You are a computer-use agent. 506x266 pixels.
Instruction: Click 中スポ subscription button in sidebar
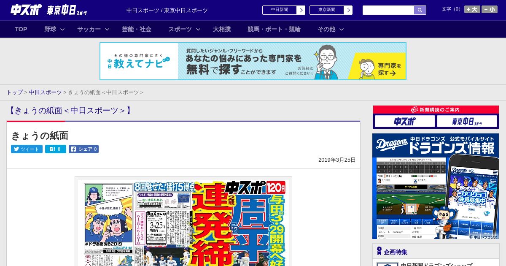pyautogui.click(x=405, y=122)
